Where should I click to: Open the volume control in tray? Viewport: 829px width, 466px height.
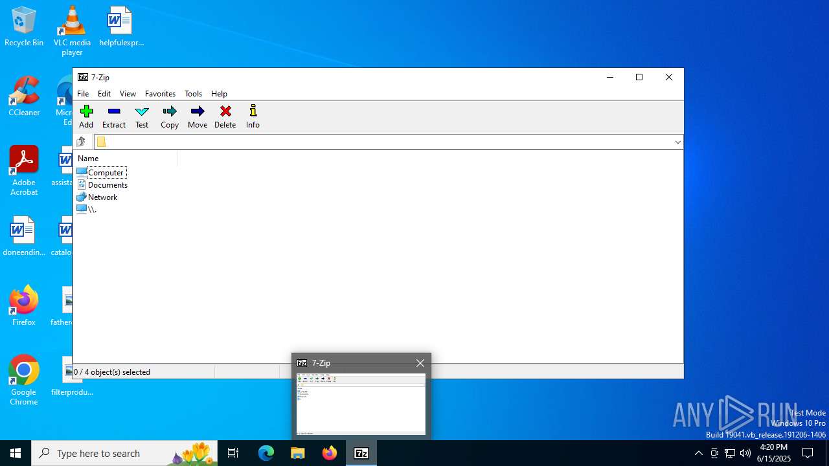(x=745, y=453)
